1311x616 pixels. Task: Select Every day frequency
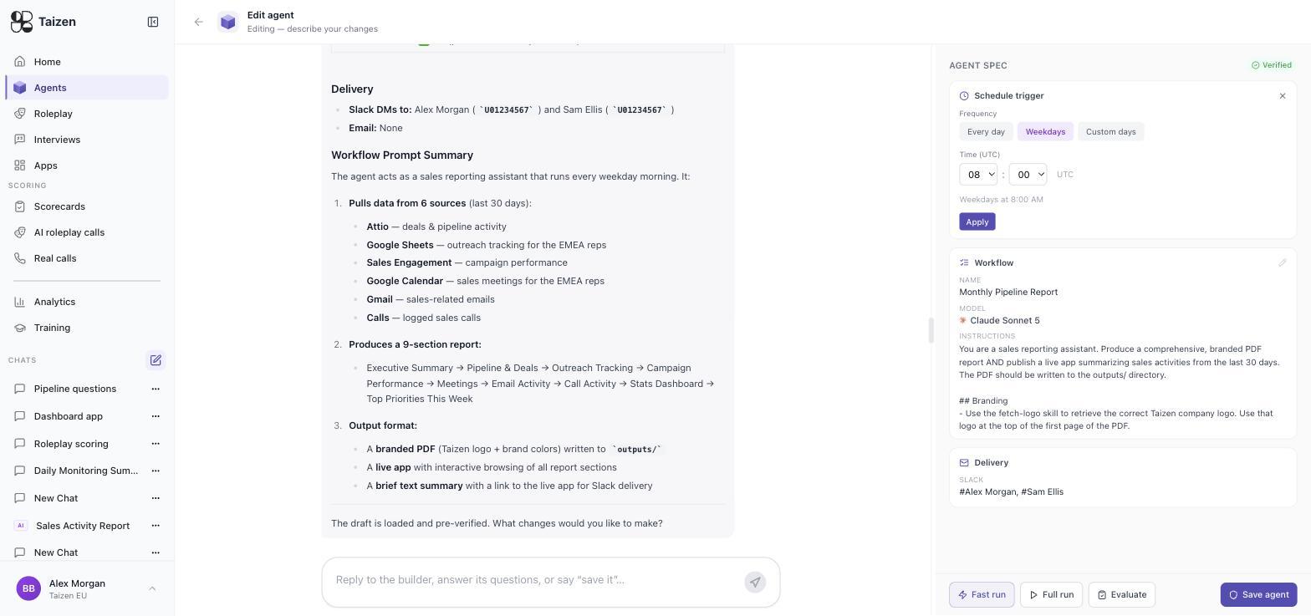click(986, 132)
